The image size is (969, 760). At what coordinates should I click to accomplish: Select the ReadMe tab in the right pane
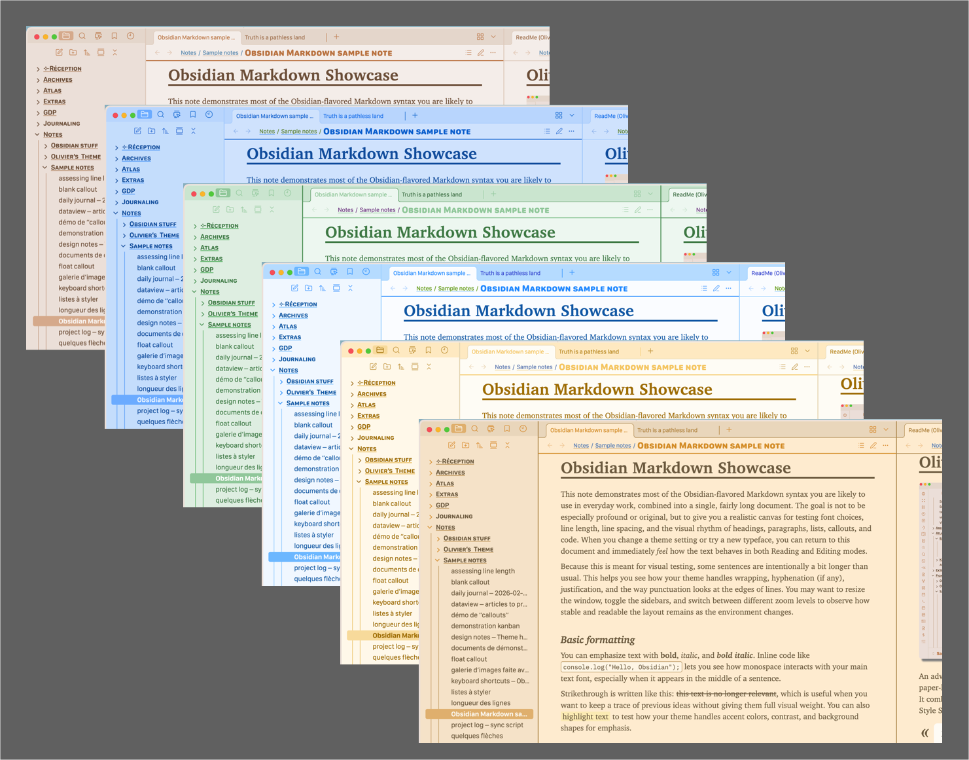tap(924, 430)
